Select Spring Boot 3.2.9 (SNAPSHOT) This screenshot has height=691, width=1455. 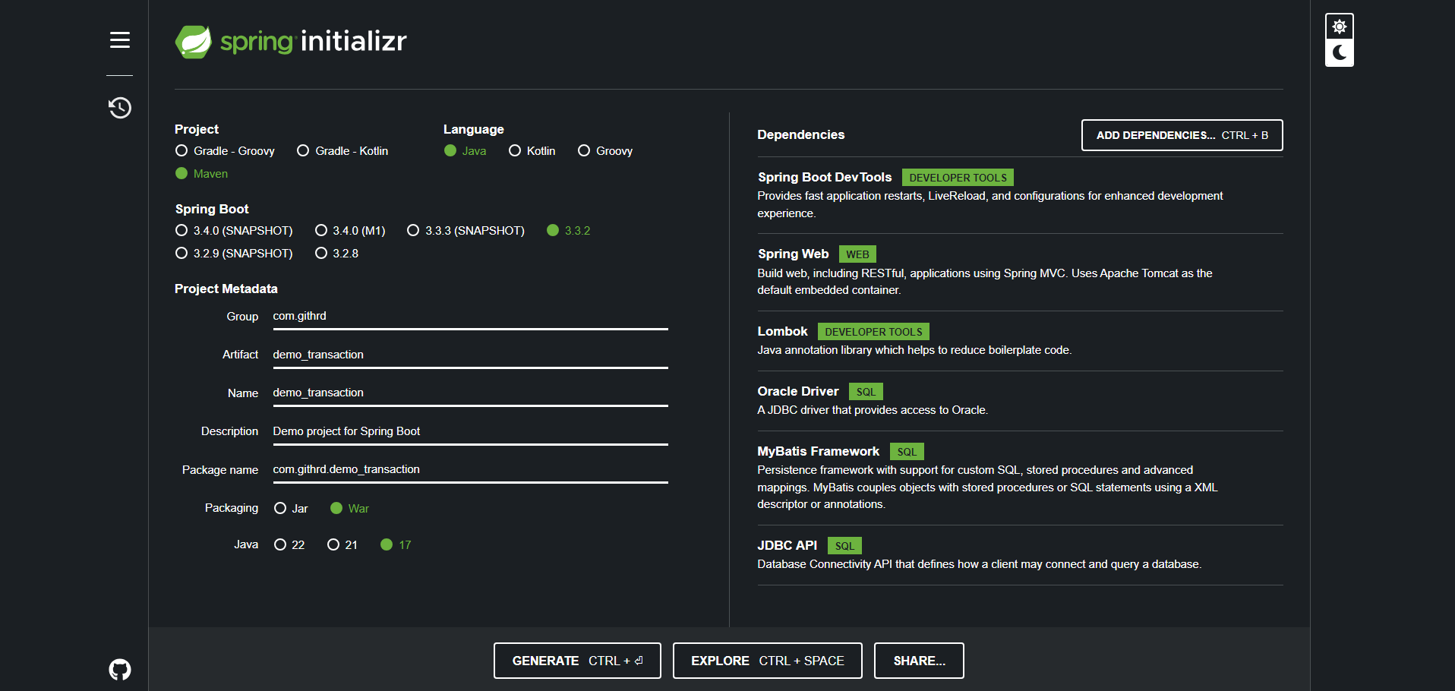234,254
